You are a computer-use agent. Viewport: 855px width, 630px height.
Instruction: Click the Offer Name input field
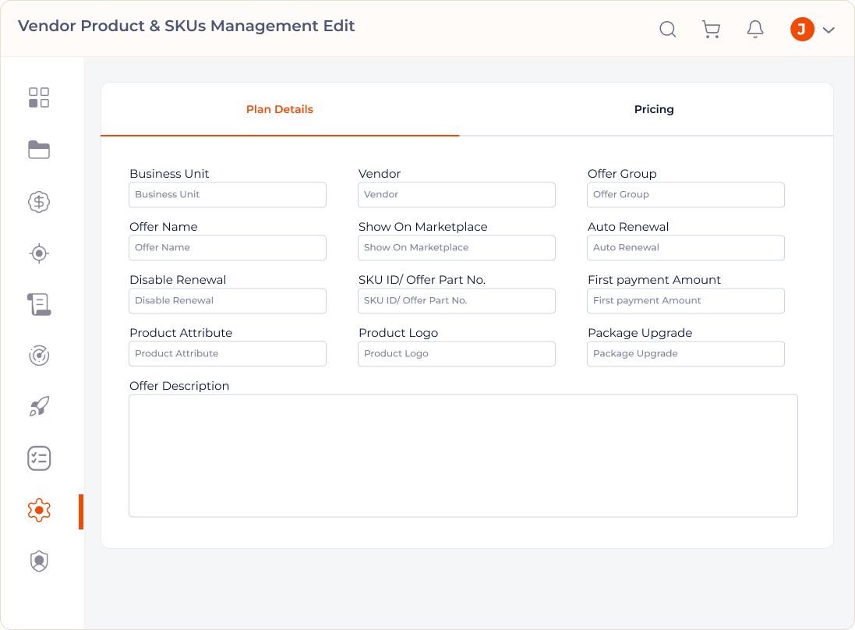(228, 248)
